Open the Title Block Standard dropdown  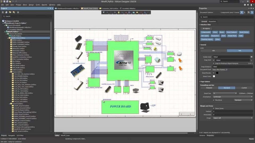pyautogui.click(x=243, y=100)
